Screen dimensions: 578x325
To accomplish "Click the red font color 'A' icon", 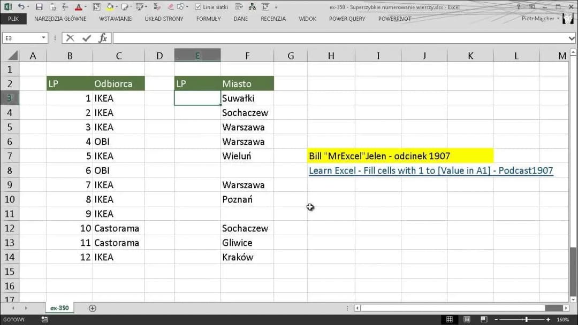I will tap(78, 7).
